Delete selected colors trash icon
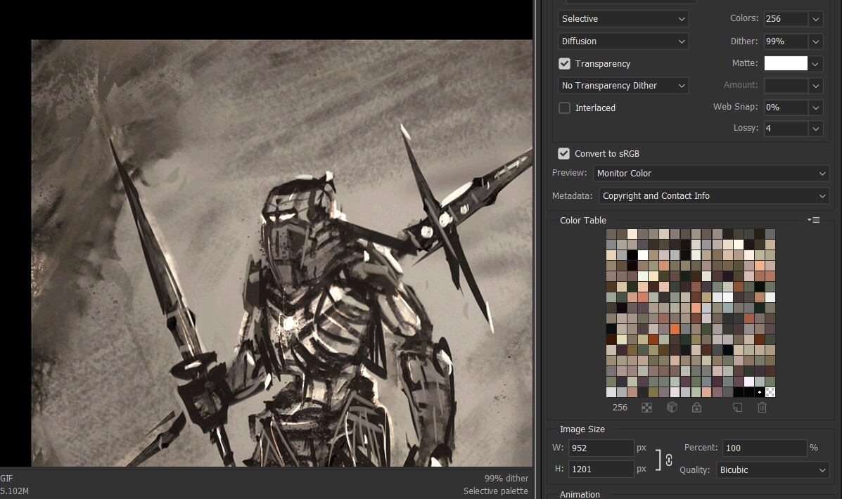Viewport: 842px width, 499px height. point(762,408)
